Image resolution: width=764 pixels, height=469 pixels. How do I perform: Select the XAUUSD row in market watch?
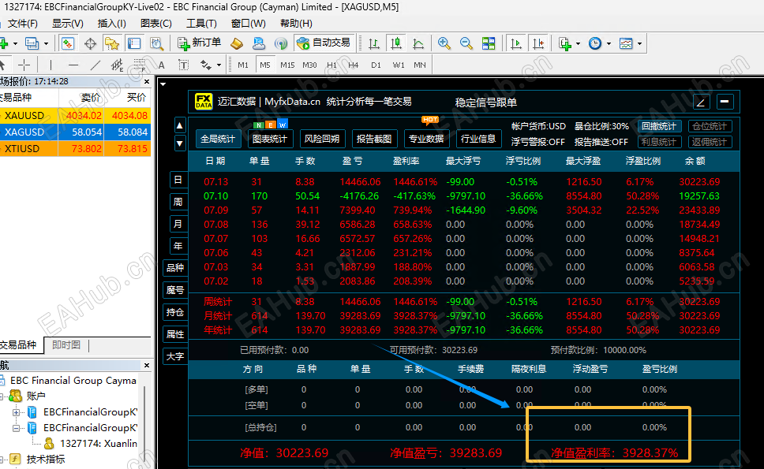75,116
